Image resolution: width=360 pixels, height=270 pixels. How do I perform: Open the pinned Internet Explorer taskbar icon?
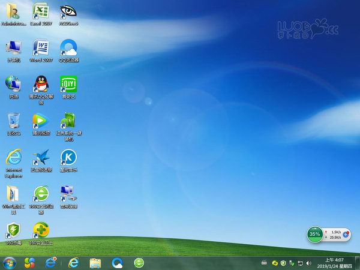pos(73,263)
